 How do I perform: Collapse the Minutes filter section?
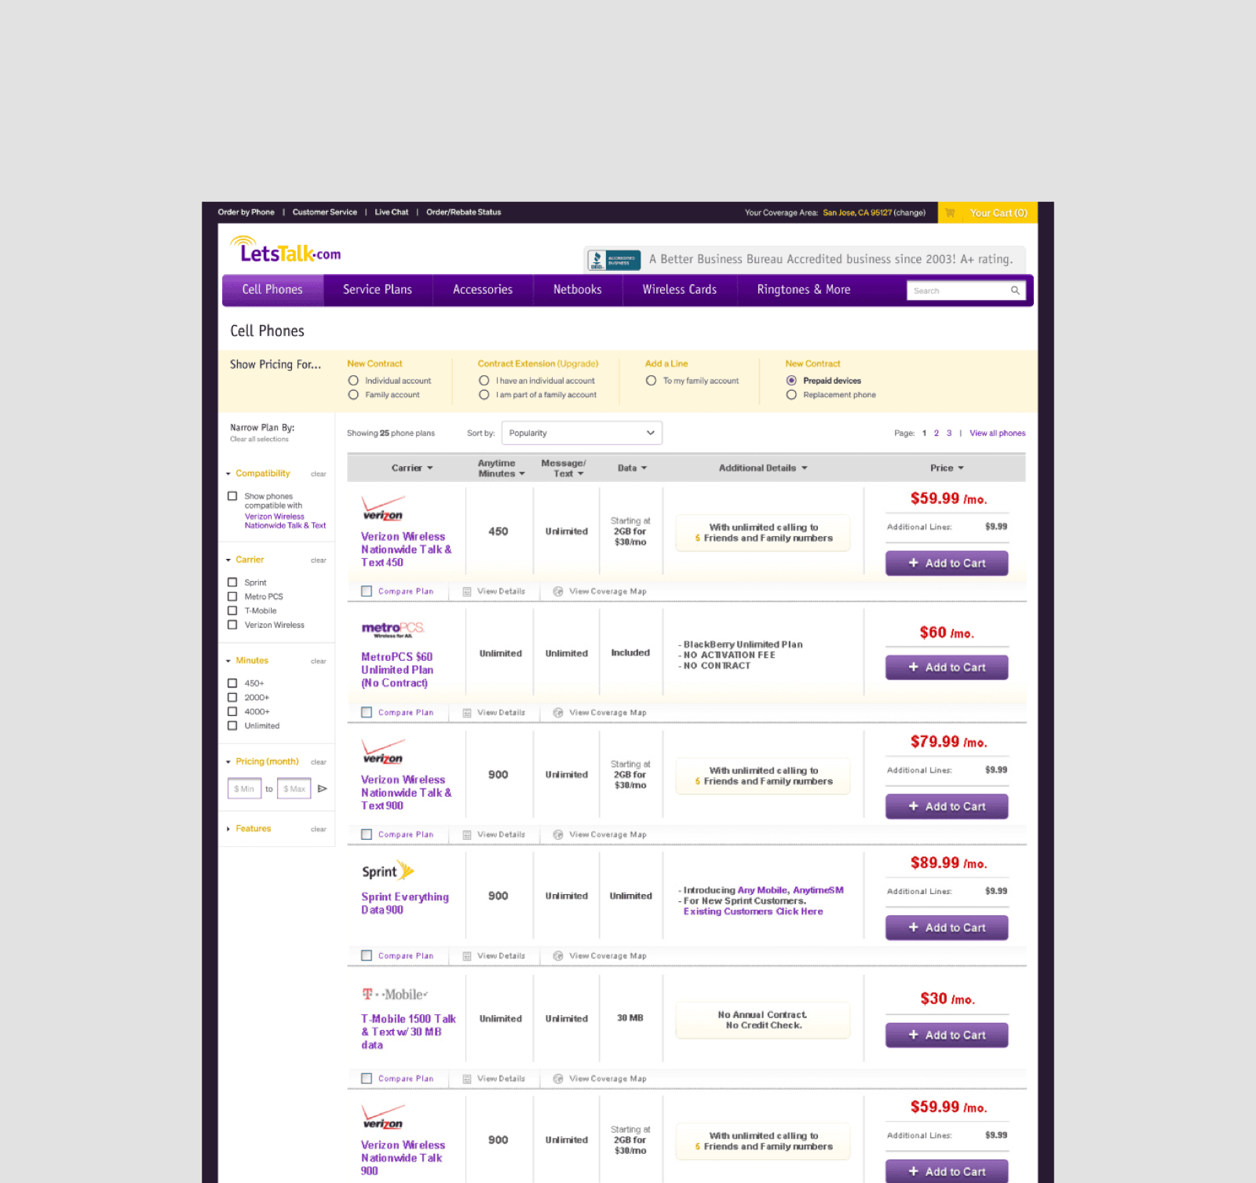[228, 661]
